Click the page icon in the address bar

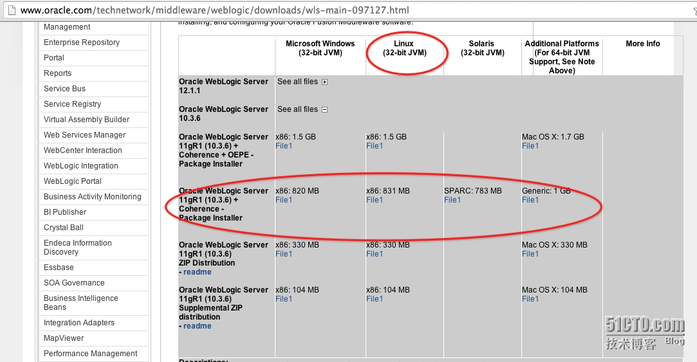(11, 10)
